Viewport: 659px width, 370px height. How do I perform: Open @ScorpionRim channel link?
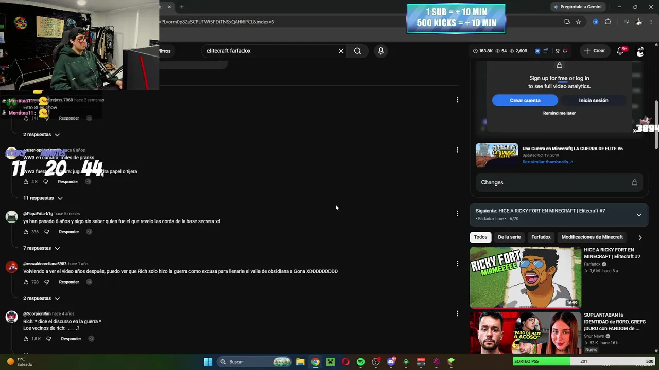(x=37, y=313)
